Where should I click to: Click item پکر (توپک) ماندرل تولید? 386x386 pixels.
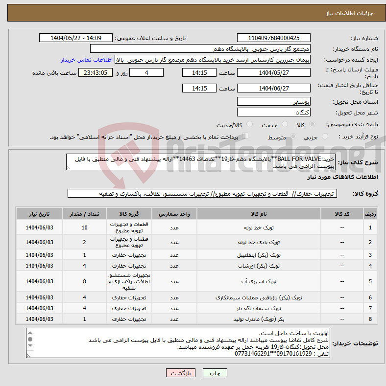[x=259, y=319]
